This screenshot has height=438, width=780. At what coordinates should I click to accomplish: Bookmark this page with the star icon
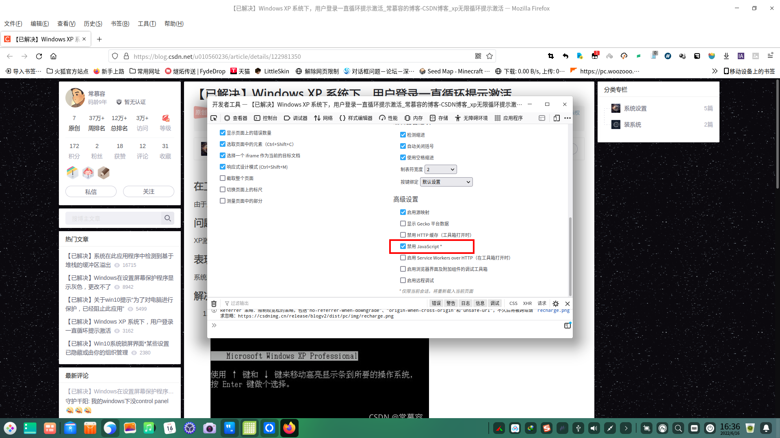point(490,56)
